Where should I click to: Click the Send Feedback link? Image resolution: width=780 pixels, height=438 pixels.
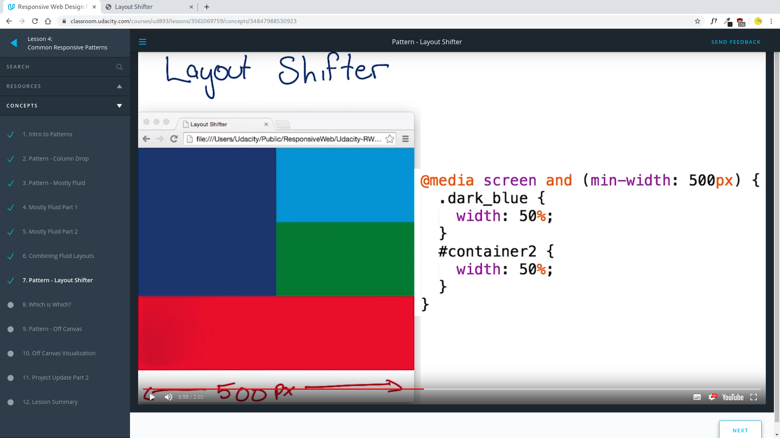736,42
